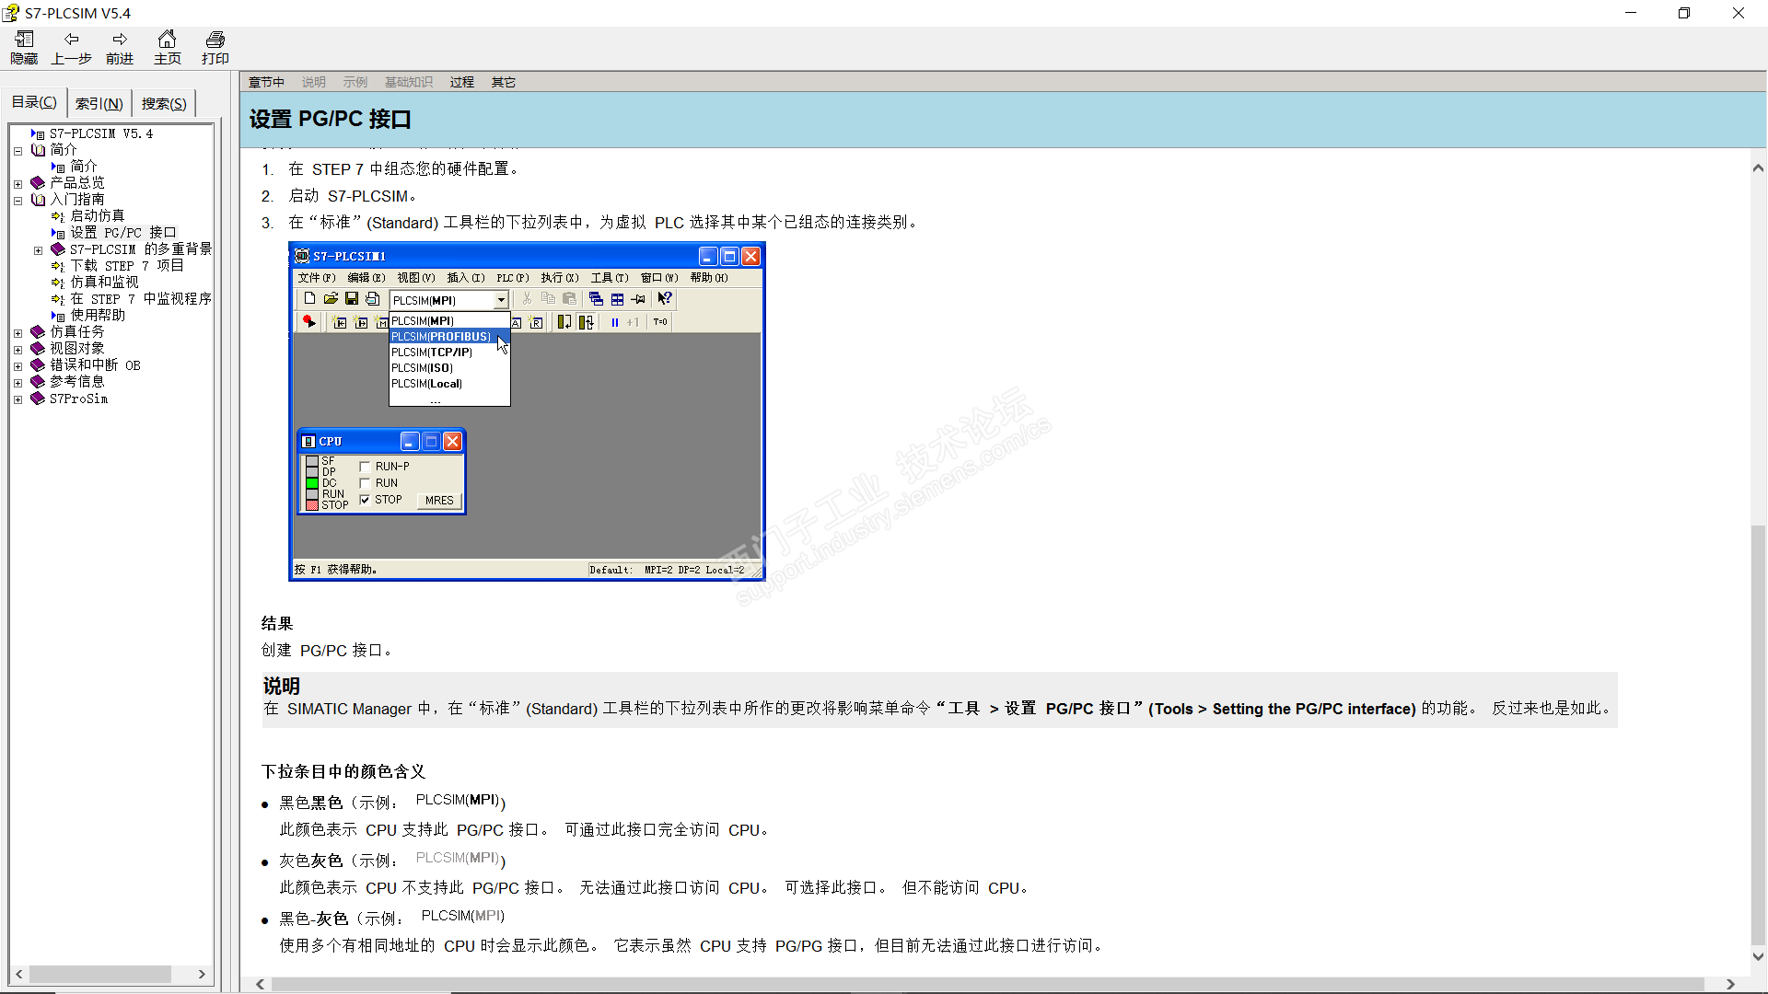Collapse the 简介 tree node

point(17,150)
